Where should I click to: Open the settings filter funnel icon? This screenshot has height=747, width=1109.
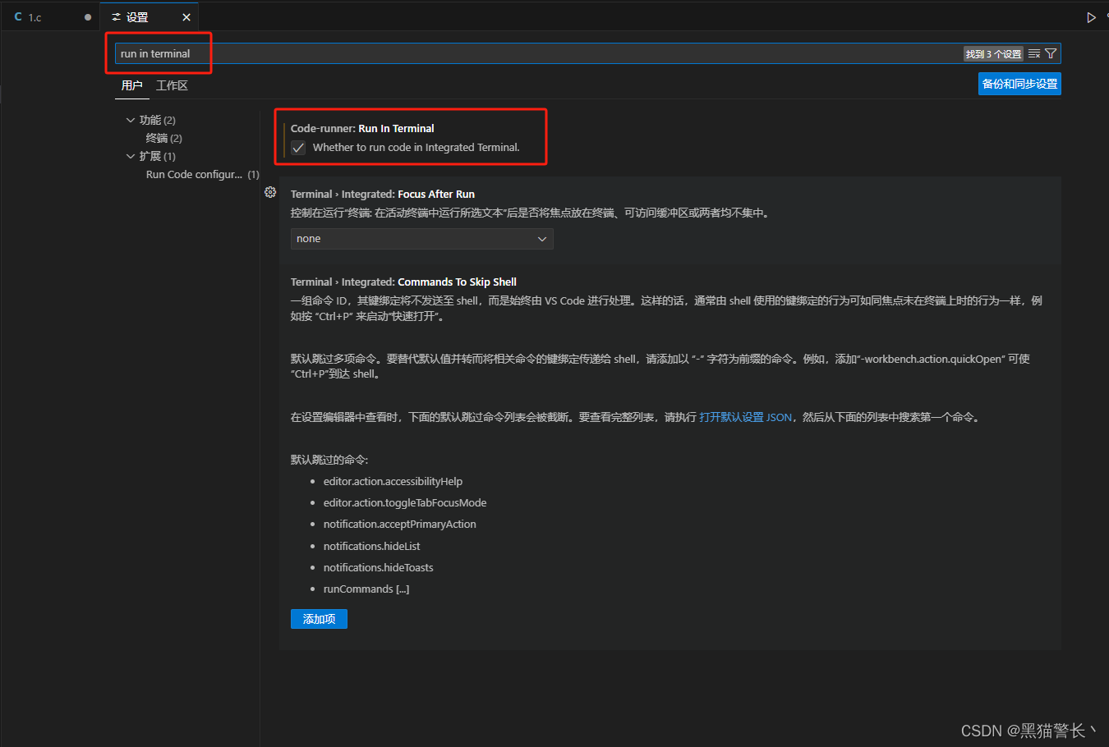pos(1051,53)
